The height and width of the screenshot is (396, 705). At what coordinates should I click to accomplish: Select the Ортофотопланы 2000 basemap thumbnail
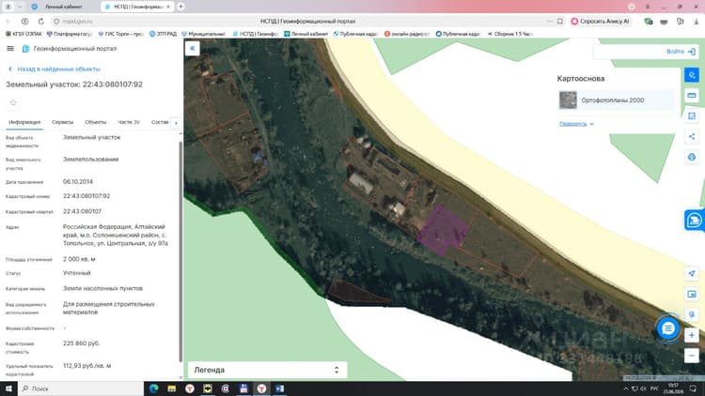[568, 100]
